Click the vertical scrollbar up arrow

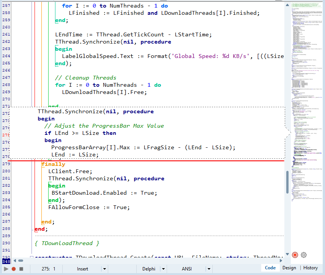287,5
